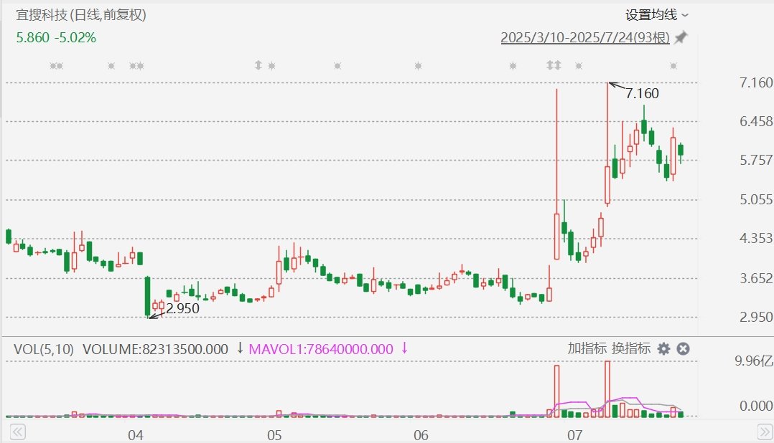Click the 加指标 button

pyautogui.click(x=587, y=349)
